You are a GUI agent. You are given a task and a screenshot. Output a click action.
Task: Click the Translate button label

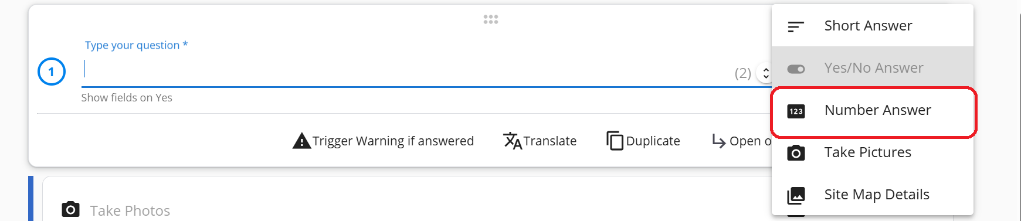point(550,141)
